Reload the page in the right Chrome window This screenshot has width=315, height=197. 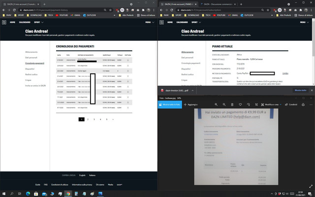[172, 10]
